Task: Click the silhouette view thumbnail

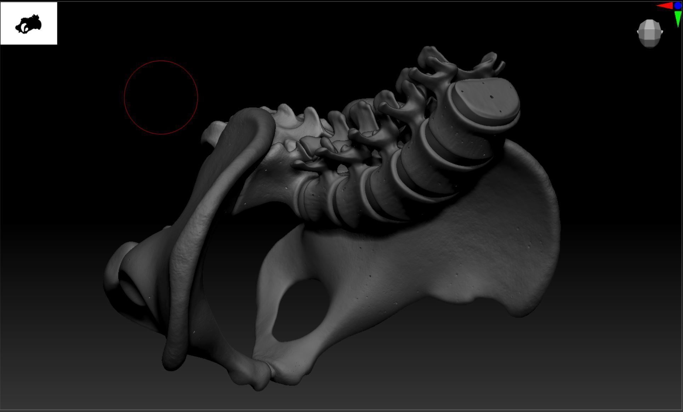Action: pyautogui.click(x=29, y=23)
